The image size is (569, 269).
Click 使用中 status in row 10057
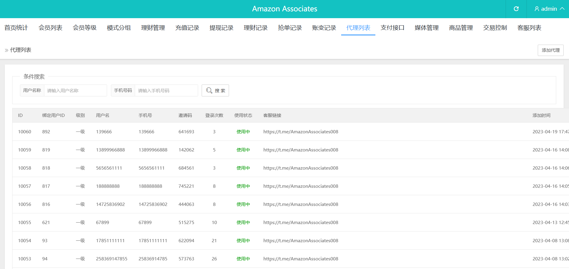coord(243,186)
